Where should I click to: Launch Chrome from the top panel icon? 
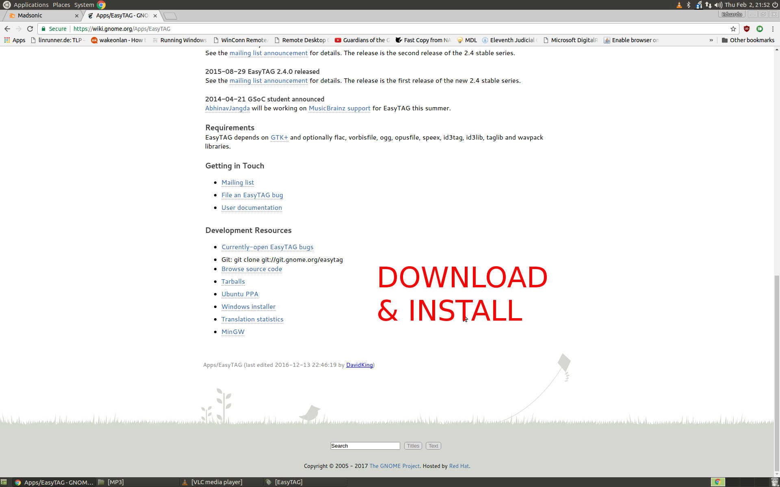101,5
